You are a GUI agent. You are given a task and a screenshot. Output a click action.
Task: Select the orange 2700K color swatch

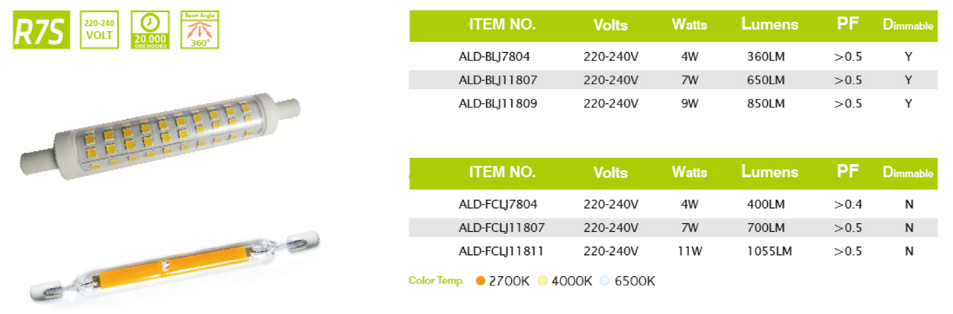coord(480,281)
